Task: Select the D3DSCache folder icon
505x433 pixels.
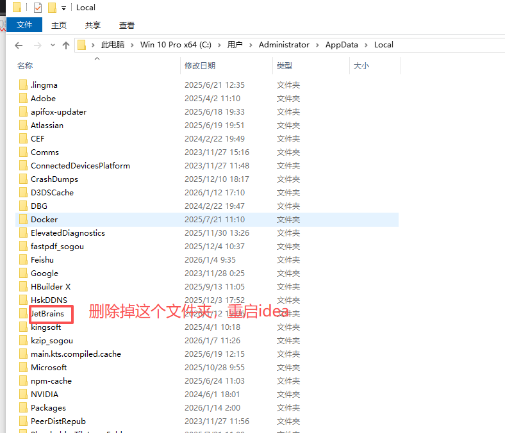Action: pos(23,193)
